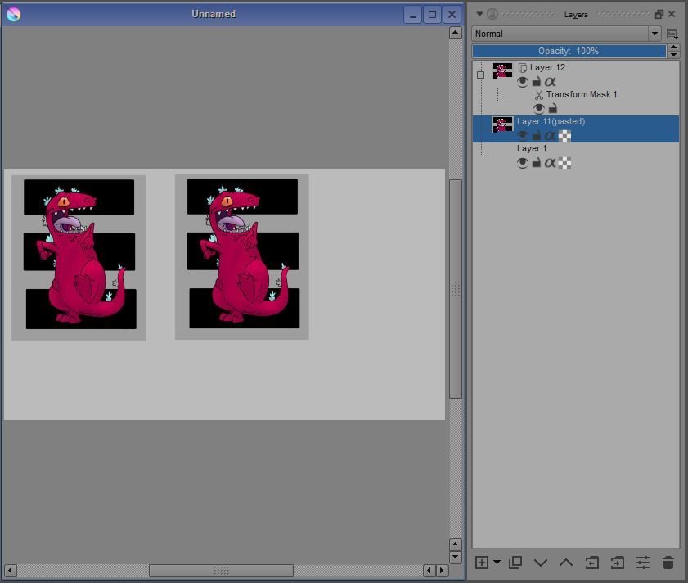Toggle alpha inheritance on Layer 12
Viewport: 688px width, 583px height.
click(x=550, y=82)
